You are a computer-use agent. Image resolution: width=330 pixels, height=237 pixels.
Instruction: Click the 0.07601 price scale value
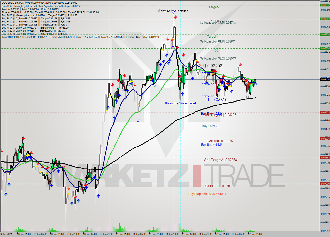pyautogui.click(x=325, y=222)
